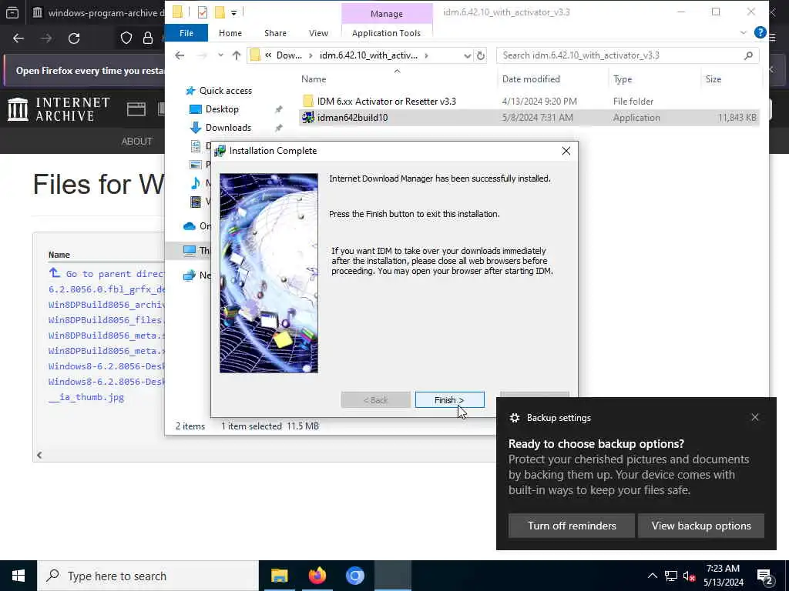
Task: Click the search magnifier icon in Explorer
Action: click(749, 55)
